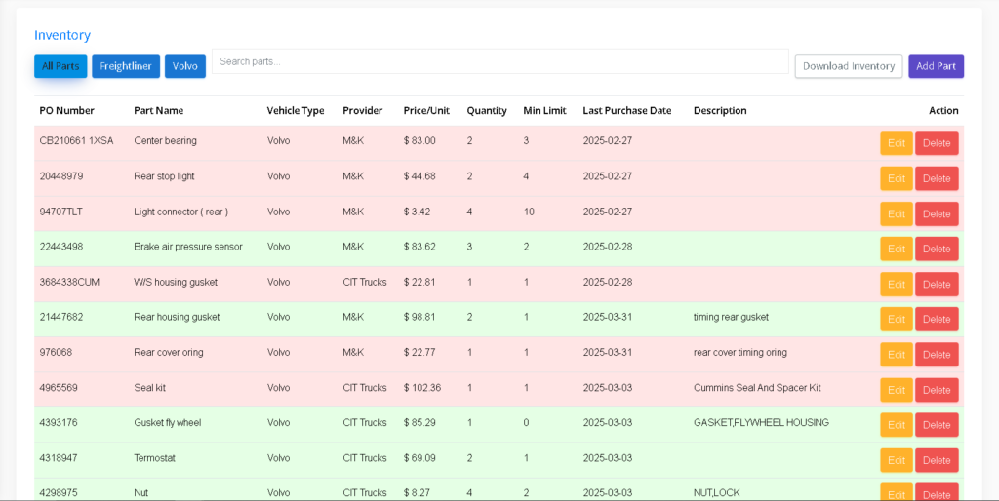This screenshot has width=999, height=501.
Task: Click description 'NUT,LOCK'
Action: tap(717, 493)
